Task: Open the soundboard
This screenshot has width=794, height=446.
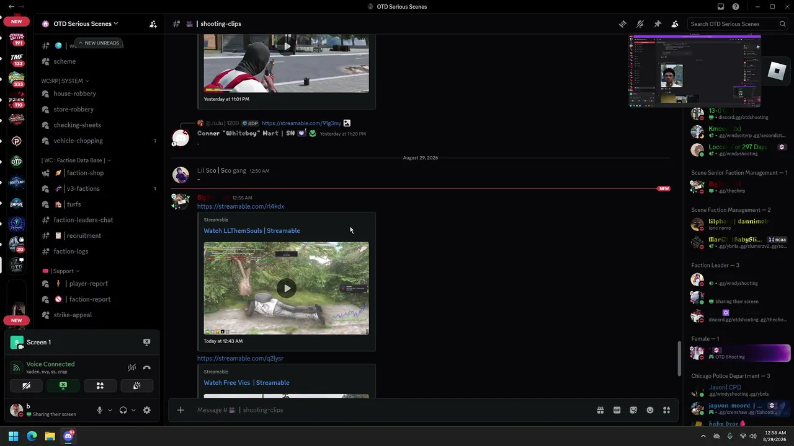Action: pos(136,385)
